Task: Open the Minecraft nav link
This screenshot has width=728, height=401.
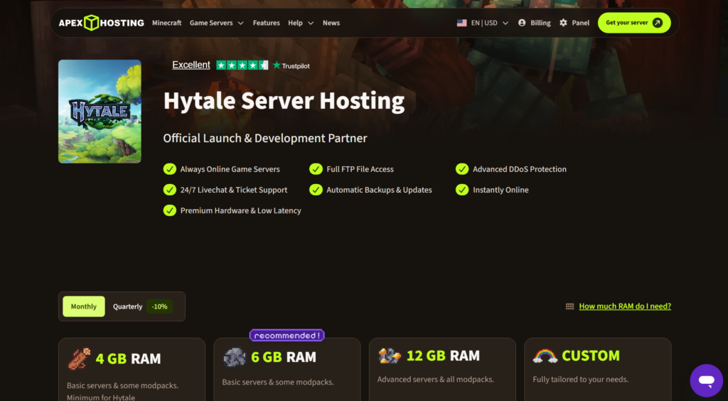Action: point(166,23)
